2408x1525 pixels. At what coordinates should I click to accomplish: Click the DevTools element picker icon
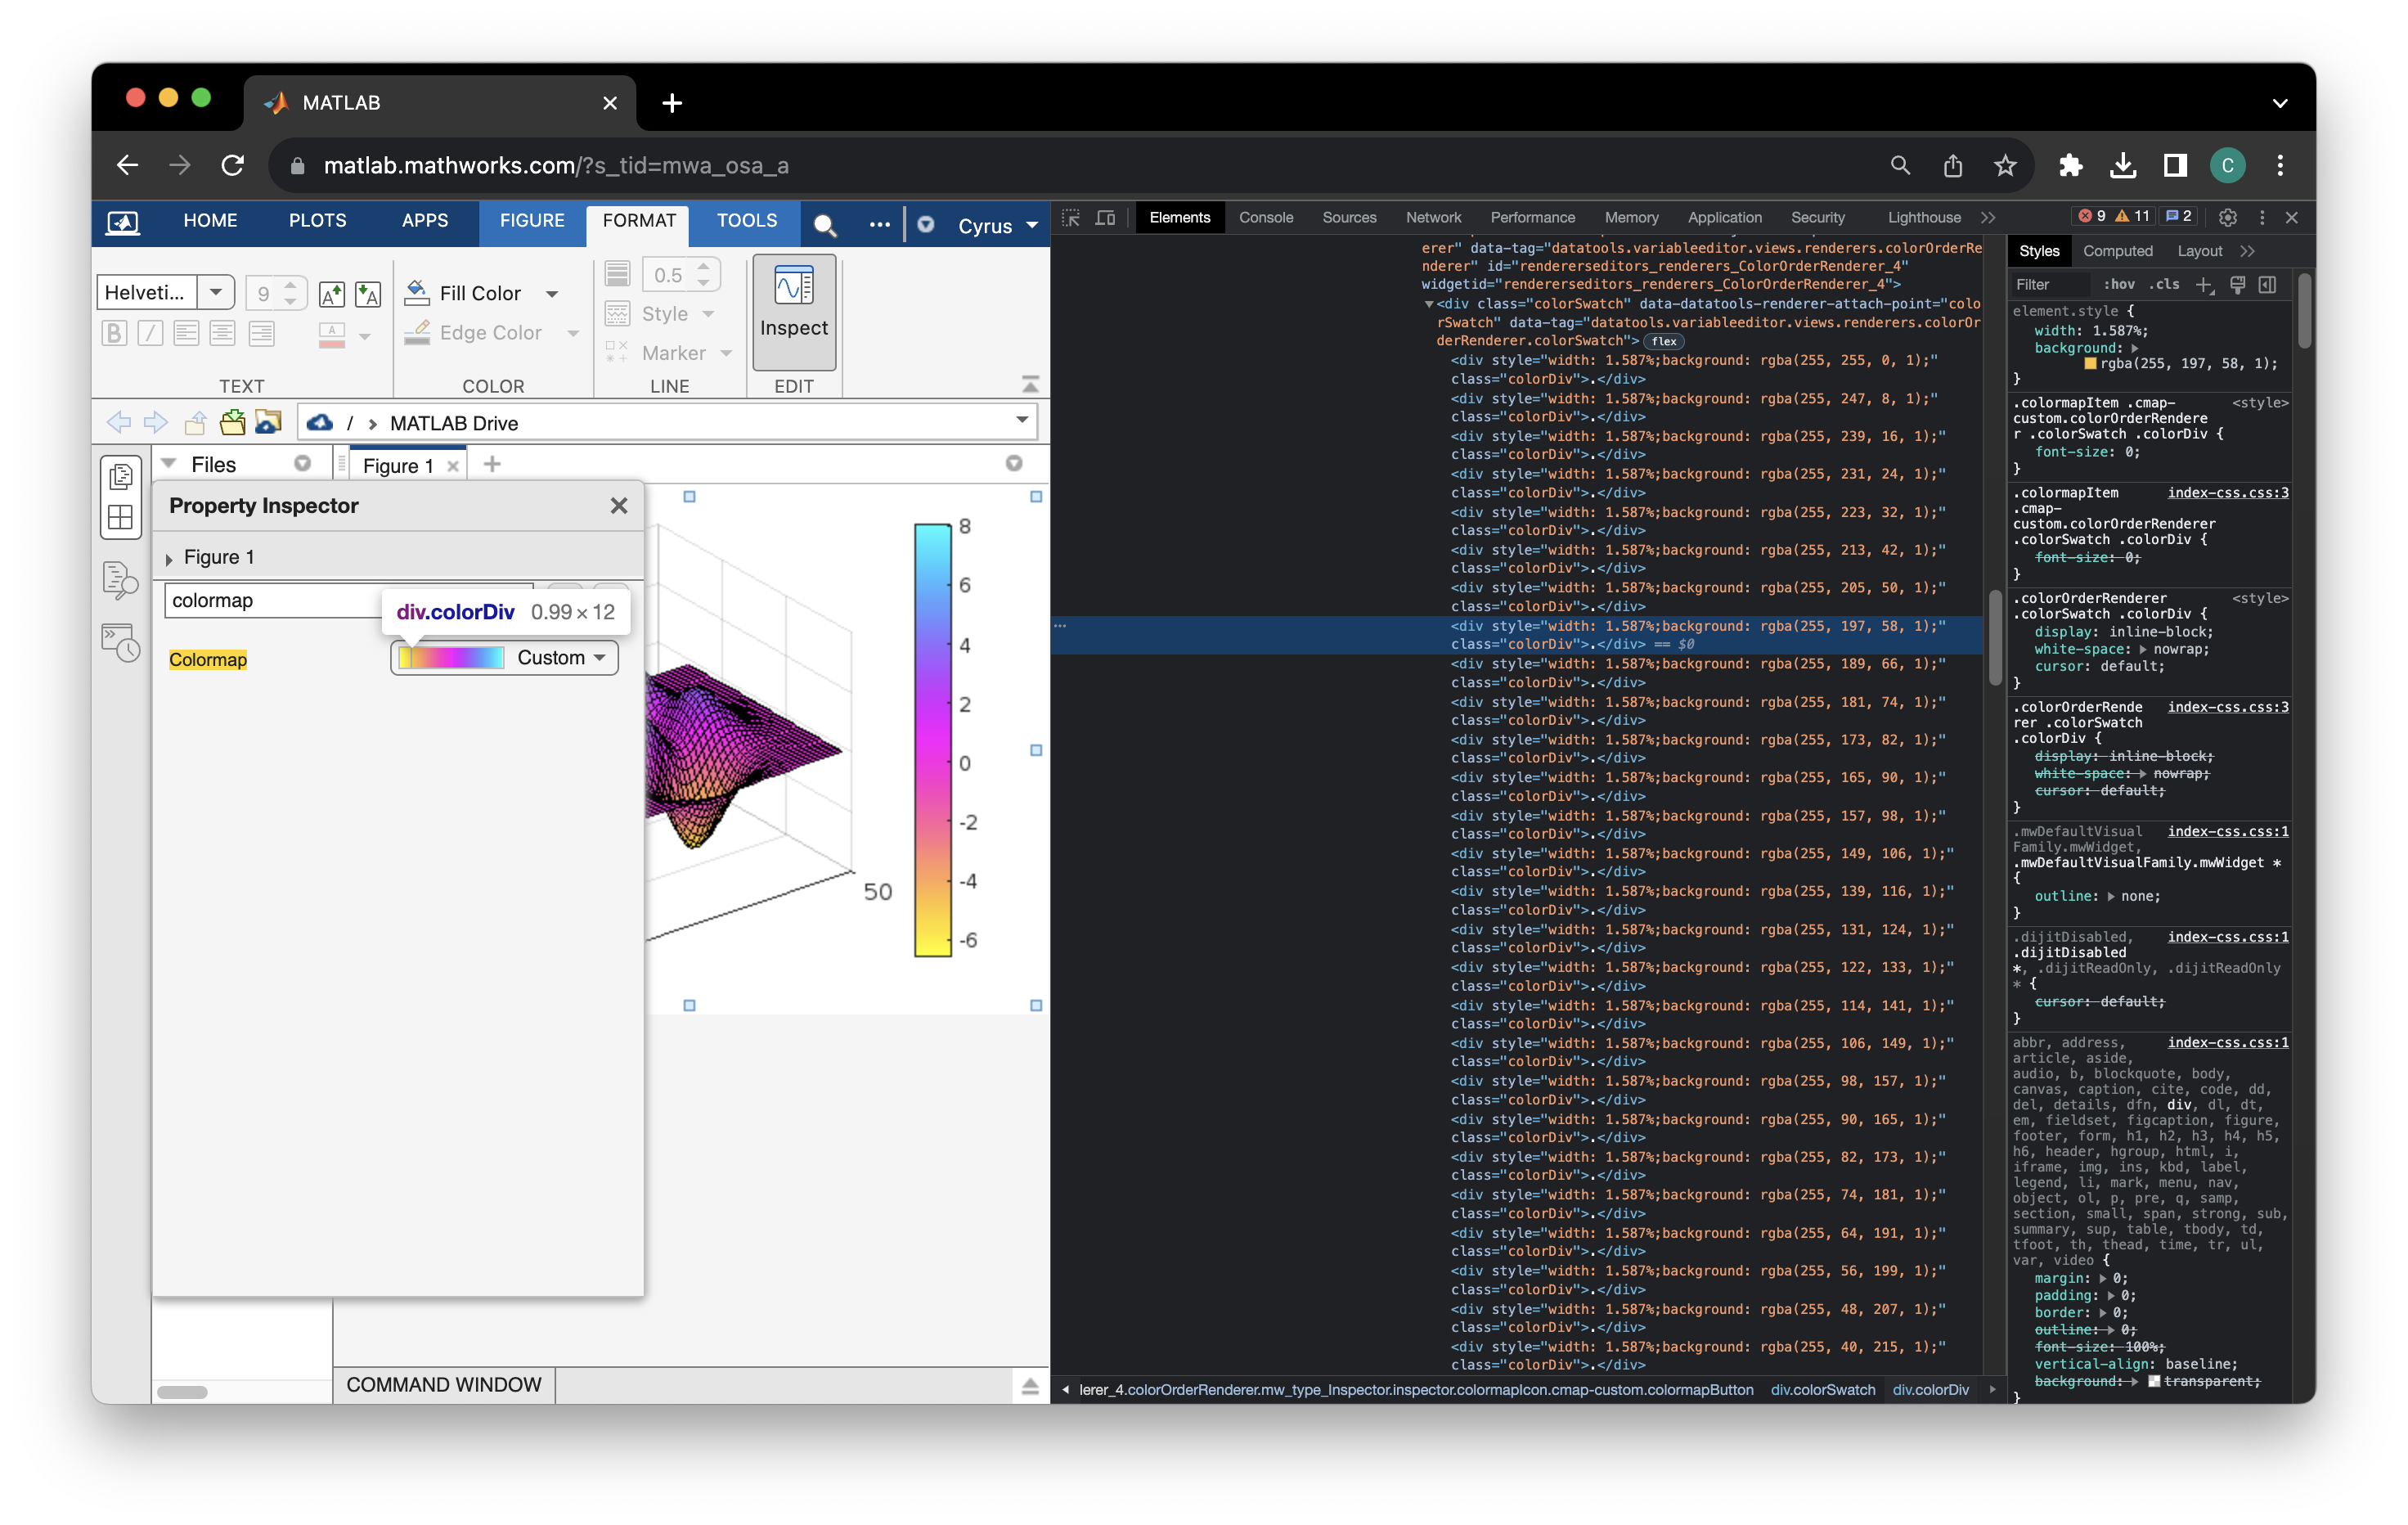pos(1070,217)
